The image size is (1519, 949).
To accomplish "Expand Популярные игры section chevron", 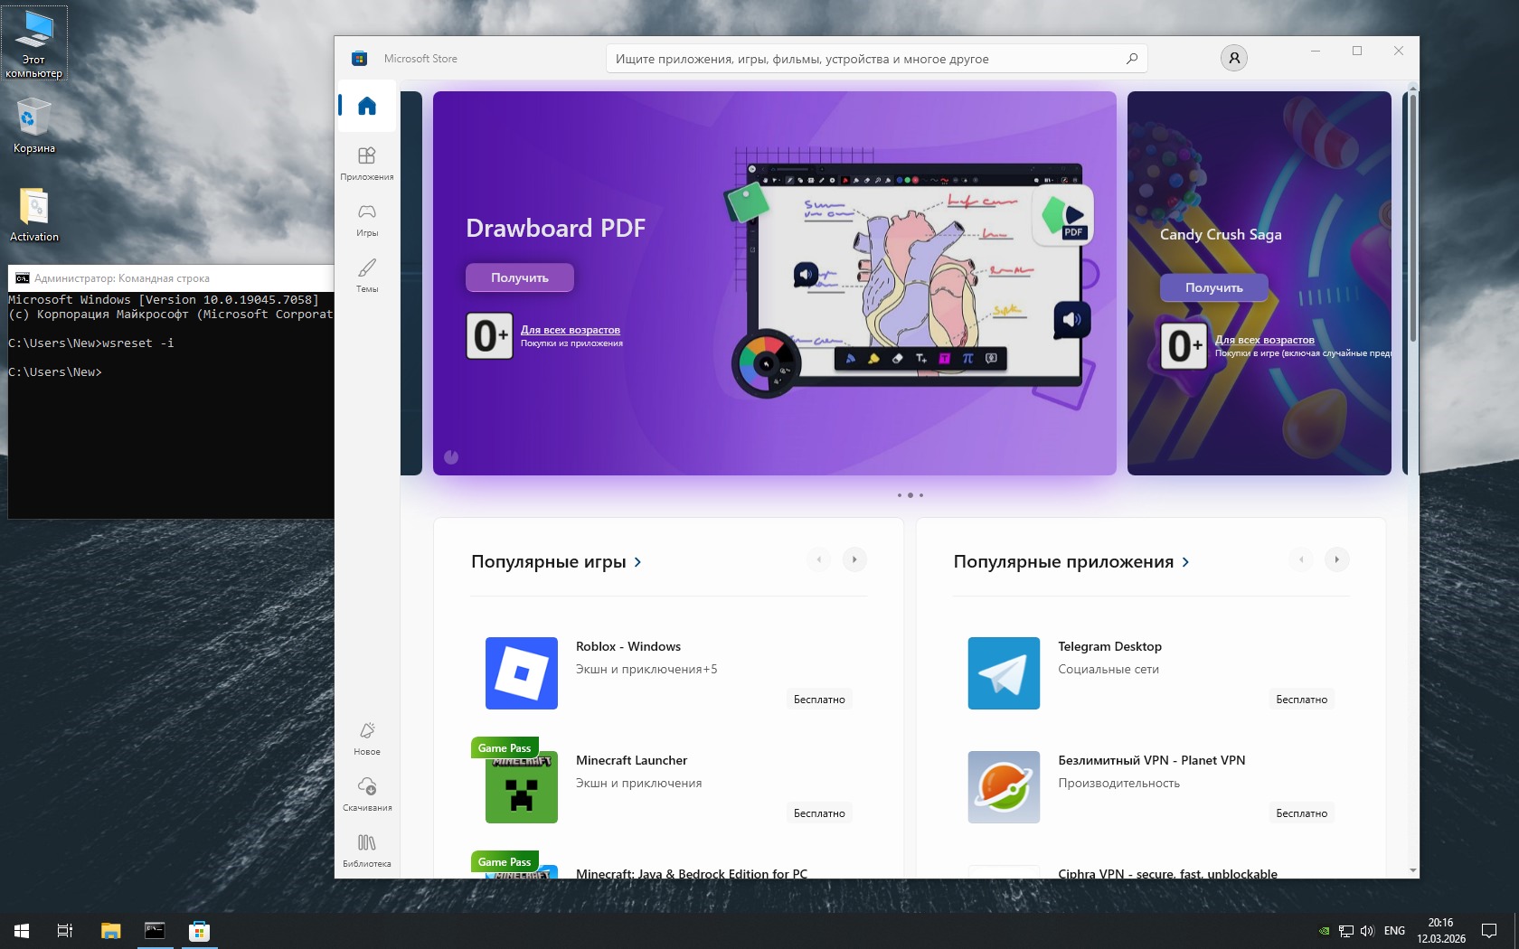I will coord(638,562).
